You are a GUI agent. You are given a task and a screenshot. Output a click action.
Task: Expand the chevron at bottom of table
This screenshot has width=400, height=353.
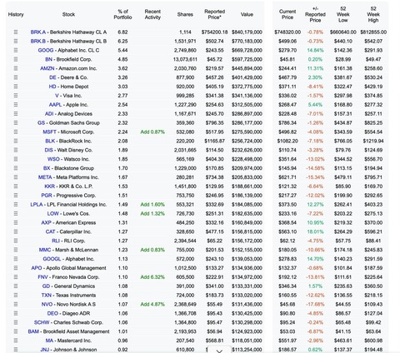pyautogui.click(x=219, y=351)
